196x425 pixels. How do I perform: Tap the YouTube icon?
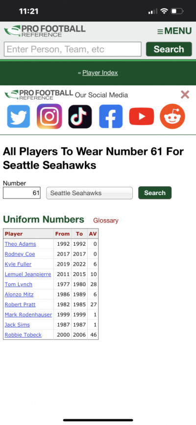pyautogui.click(x=142, y=116)
